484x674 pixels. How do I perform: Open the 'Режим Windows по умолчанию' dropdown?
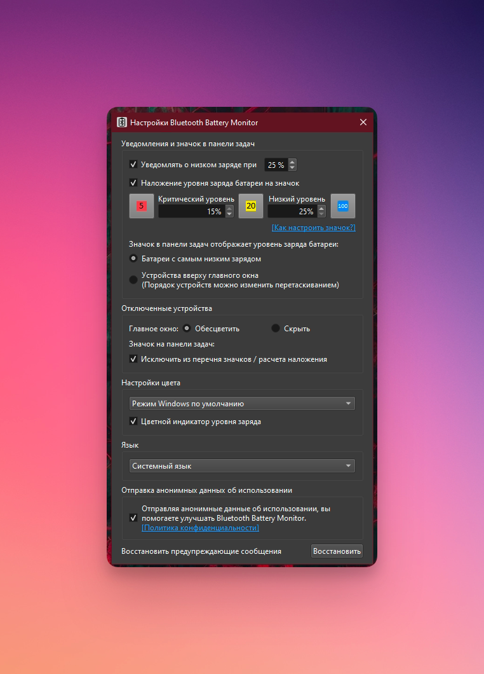coord(242,404)
